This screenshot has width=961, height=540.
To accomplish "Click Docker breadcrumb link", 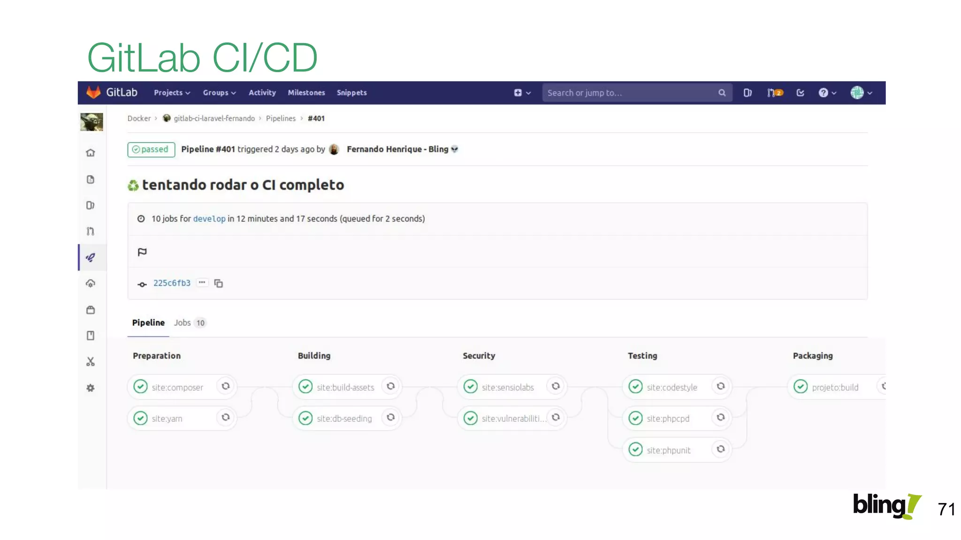I will click(x=139, y=119).
